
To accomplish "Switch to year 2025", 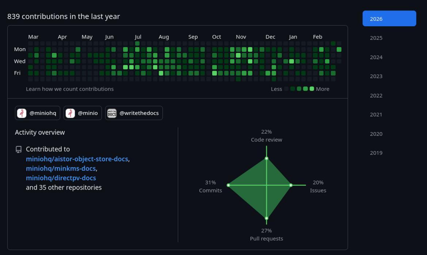I will (376, 38).
